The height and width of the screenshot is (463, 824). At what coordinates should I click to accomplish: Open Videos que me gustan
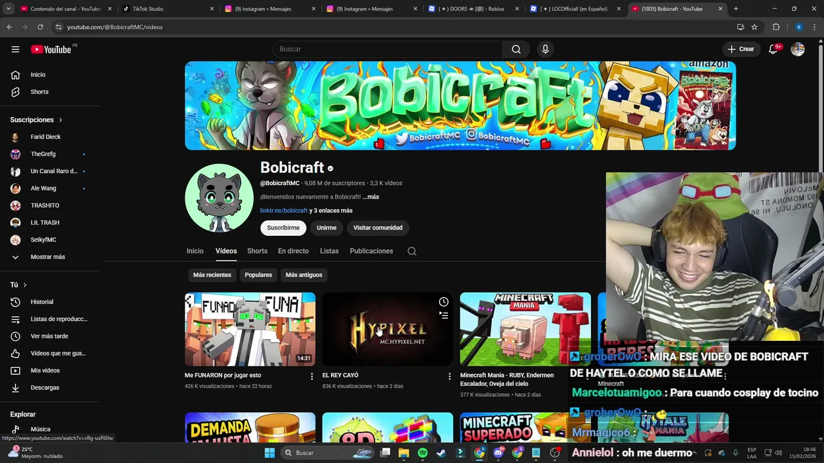coord(50,353)
